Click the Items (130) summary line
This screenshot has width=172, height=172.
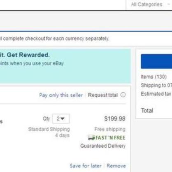153,77
